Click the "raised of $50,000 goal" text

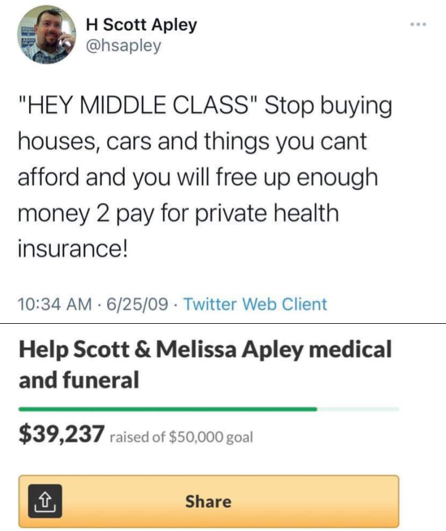[x=181, y=437]
